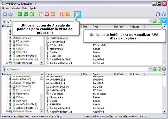Open the Fichero menu
This screenshot has height=119, width=168.
(x=6, y=8)
